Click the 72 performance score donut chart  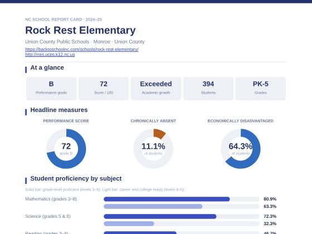[66, 149]
